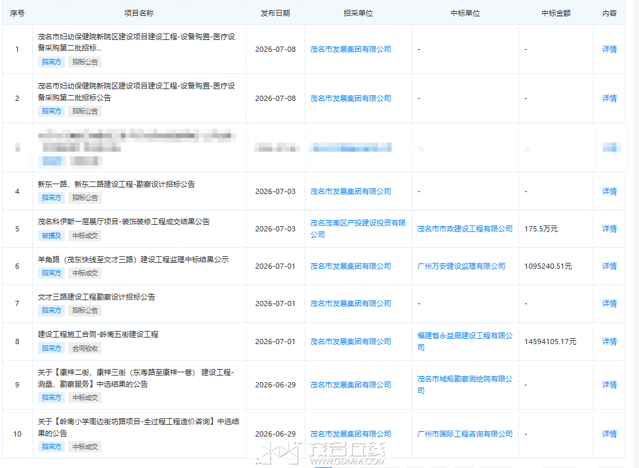Viewport: 639px width, 468px height.
Task: Select row 2 project 茂名市妇幼保健院…第二批招标公告
Action: click(136, 92)
